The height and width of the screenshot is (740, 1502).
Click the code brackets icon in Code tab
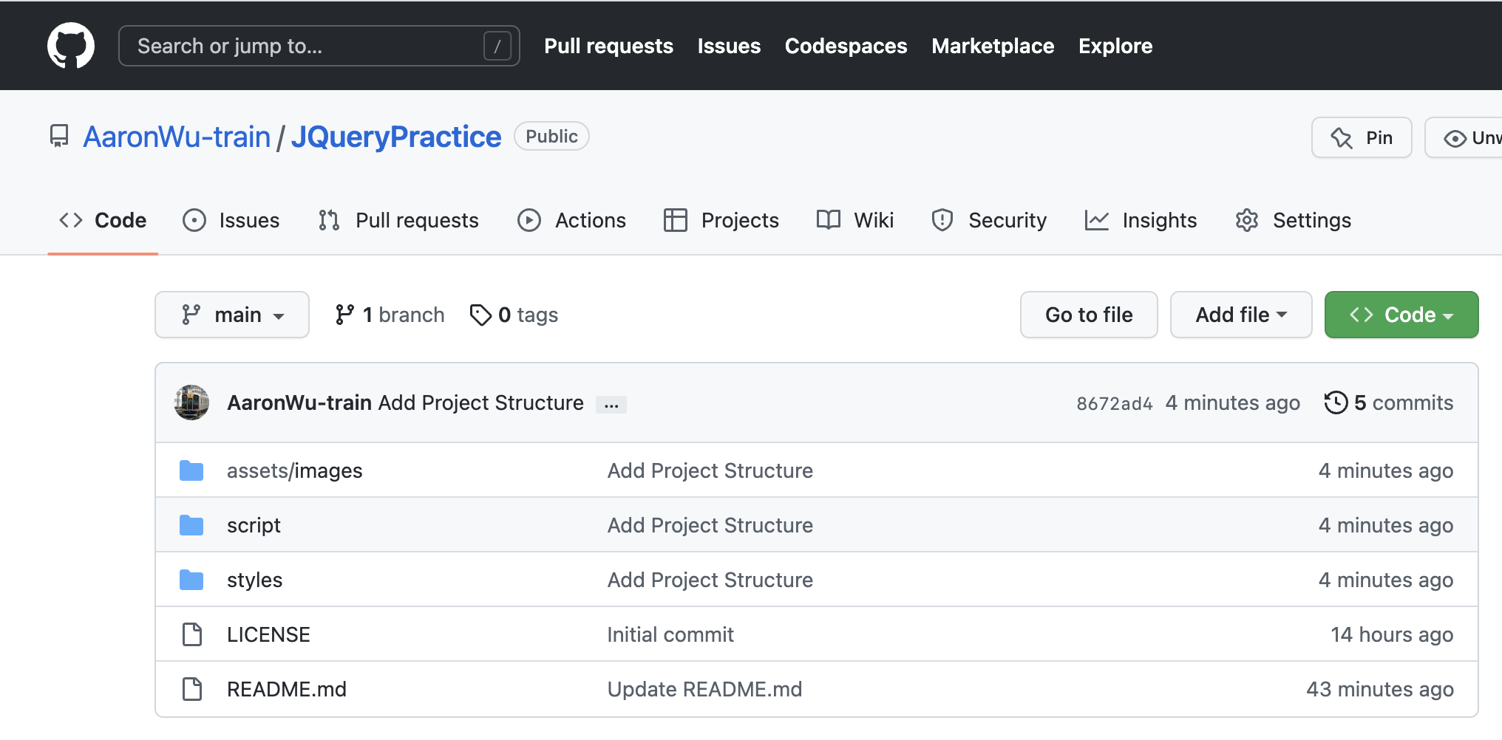pos(71,220)
